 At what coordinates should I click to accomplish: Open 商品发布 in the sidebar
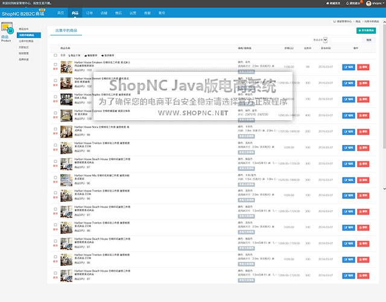[24, 29]
